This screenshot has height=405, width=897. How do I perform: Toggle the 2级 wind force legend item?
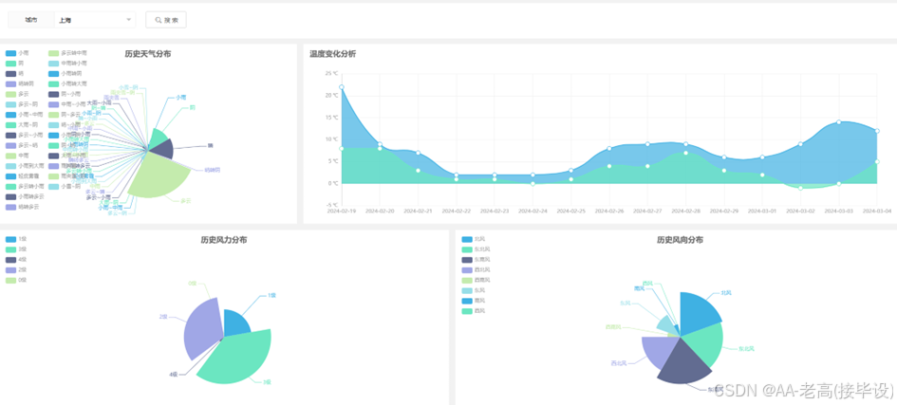click(x=16, y=269)
